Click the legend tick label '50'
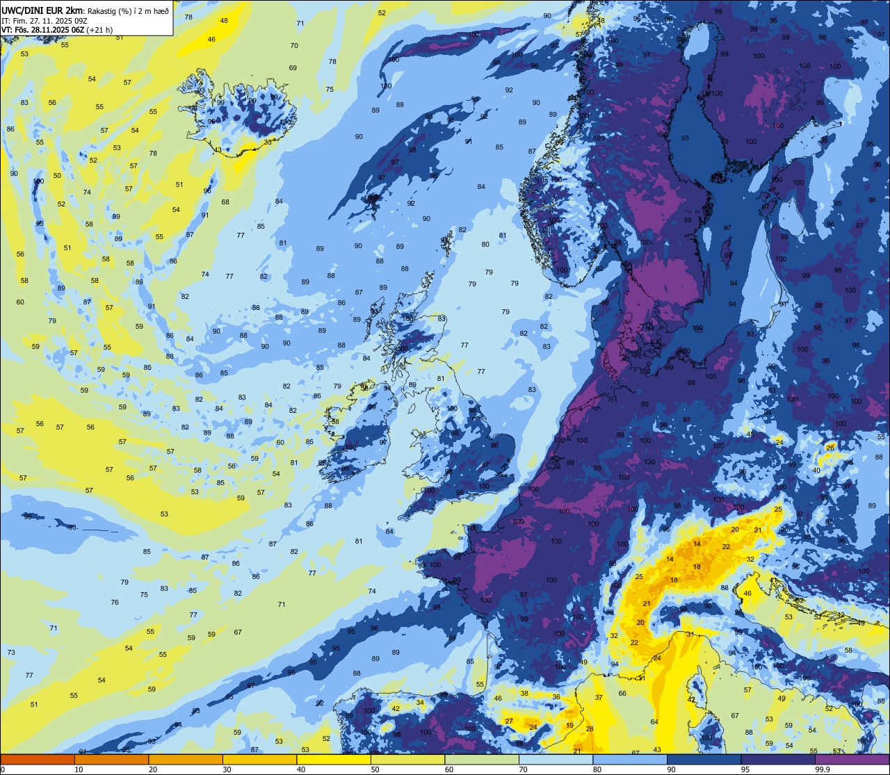 [x=375, y=769]
